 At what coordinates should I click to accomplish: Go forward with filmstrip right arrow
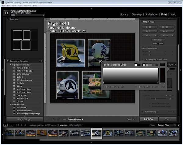click(25, 125)
